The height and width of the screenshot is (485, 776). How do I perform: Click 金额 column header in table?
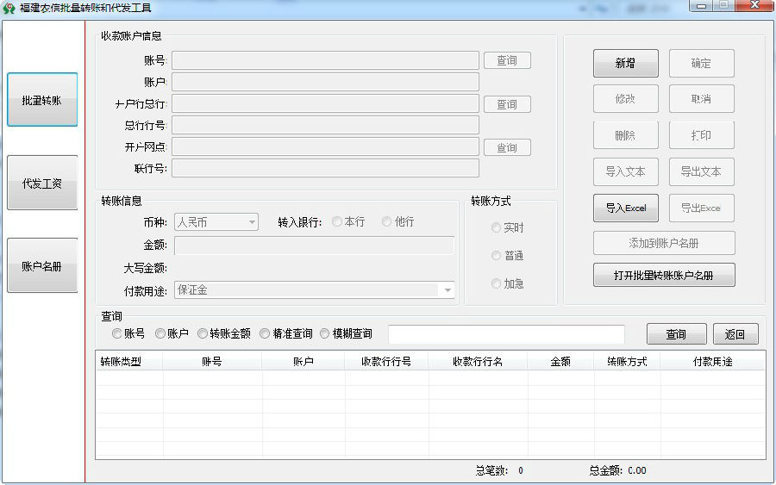click(x=560, y=362)
